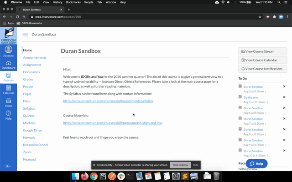Open Nearpod in course navigation
The height and width of the screenshot is (182, 292).
point(29,159)
